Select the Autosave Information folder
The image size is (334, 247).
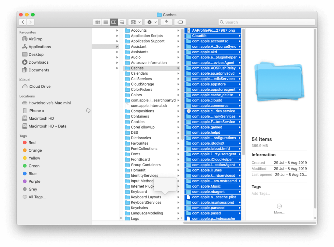pos(152,63)
